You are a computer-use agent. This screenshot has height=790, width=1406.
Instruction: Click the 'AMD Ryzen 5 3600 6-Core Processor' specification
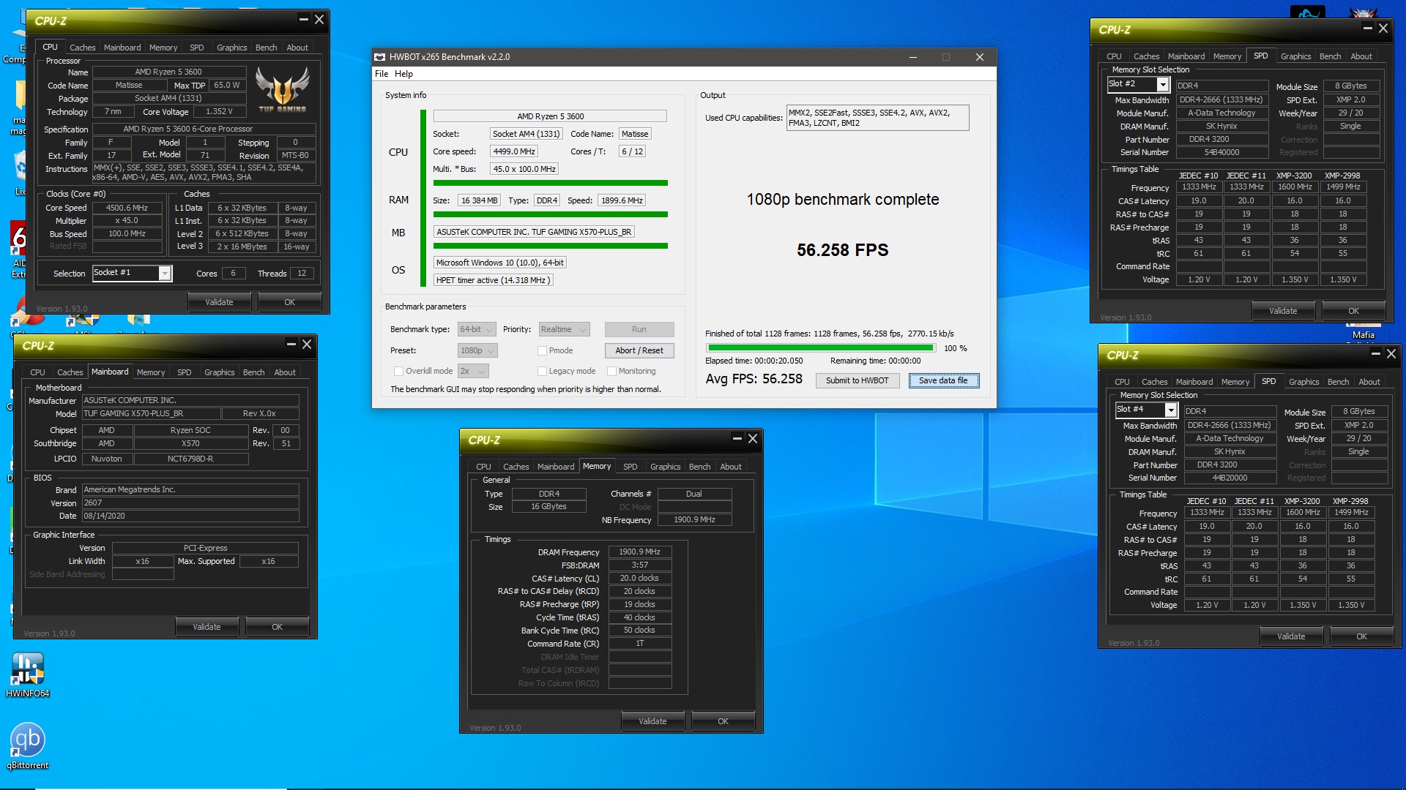[x=204, y=129]
